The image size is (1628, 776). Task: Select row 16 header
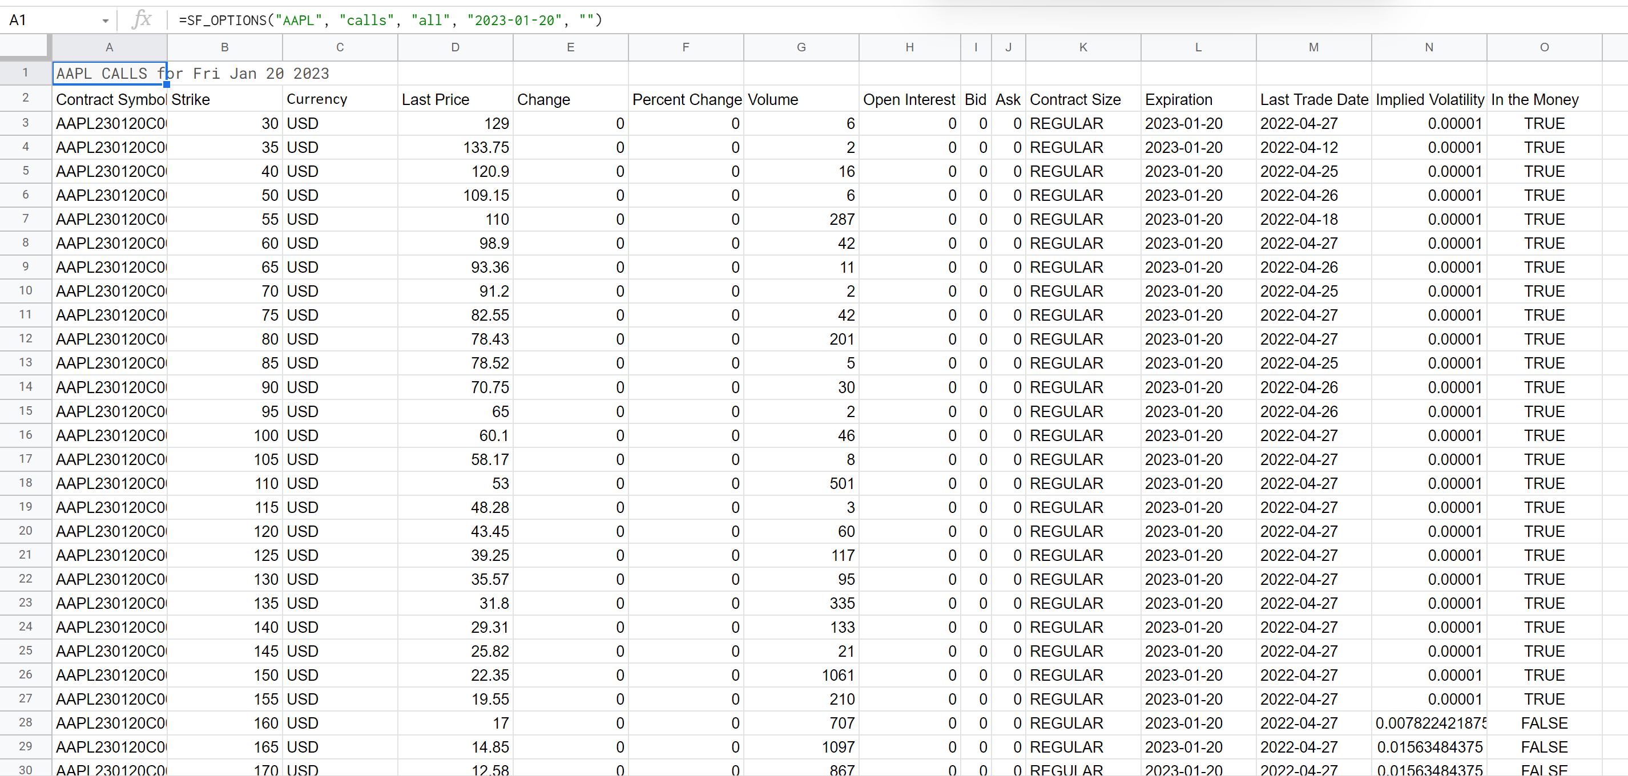click(x=25, y=435)
